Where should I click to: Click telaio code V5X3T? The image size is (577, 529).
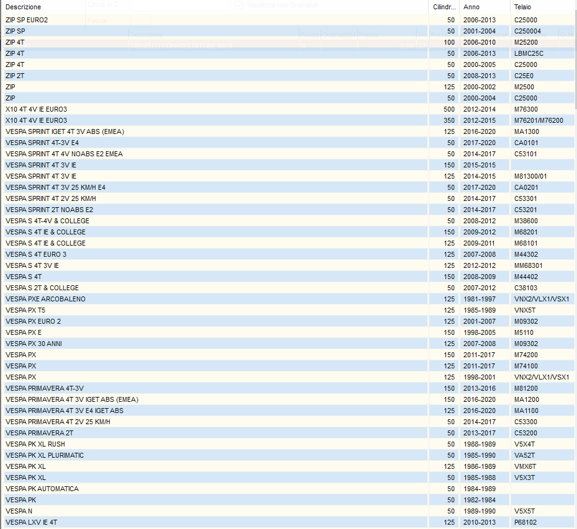pos(524,478)
